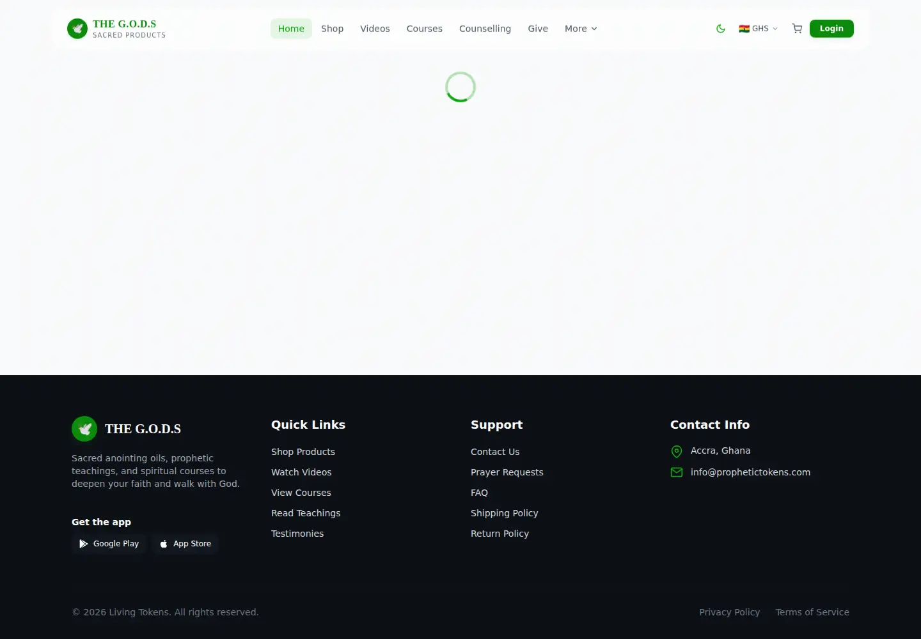Click THE G.O.D.S header brand name

pyautogui.click(x=124, y=24)
